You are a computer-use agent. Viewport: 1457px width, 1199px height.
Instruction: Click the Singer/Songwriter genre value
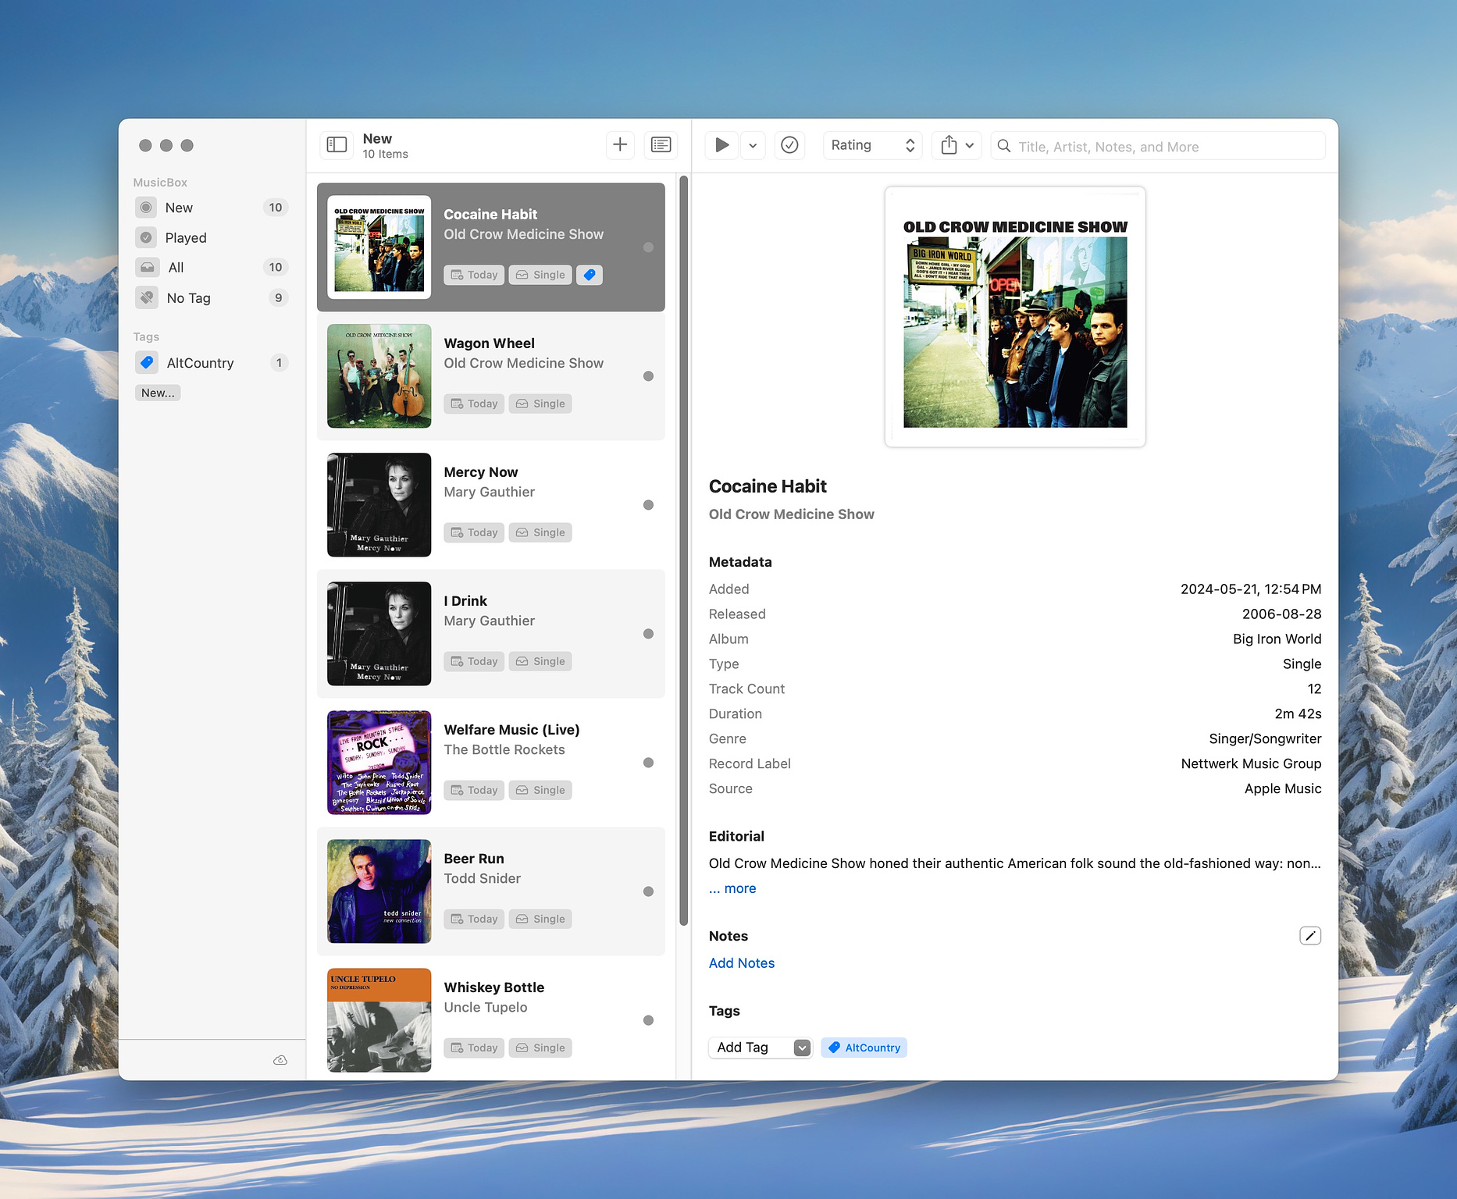(x=1265, y=738)
